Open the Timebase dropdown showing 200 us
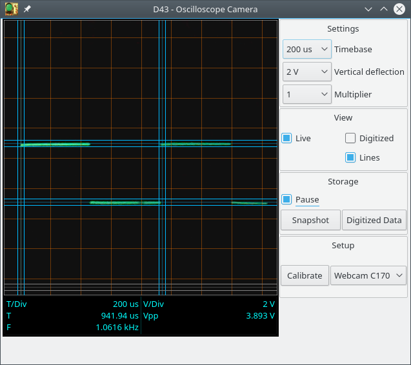 coord(307,49)
